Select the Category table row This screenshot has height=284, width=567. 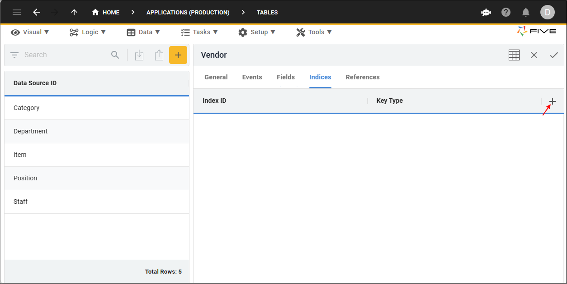tap(97, 108)
